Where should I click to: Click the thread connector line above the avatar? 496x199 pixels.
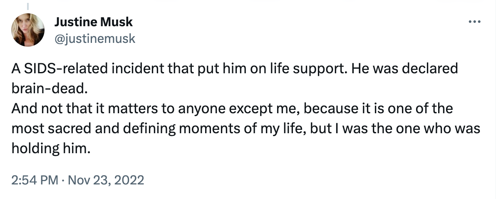[28, 6]
